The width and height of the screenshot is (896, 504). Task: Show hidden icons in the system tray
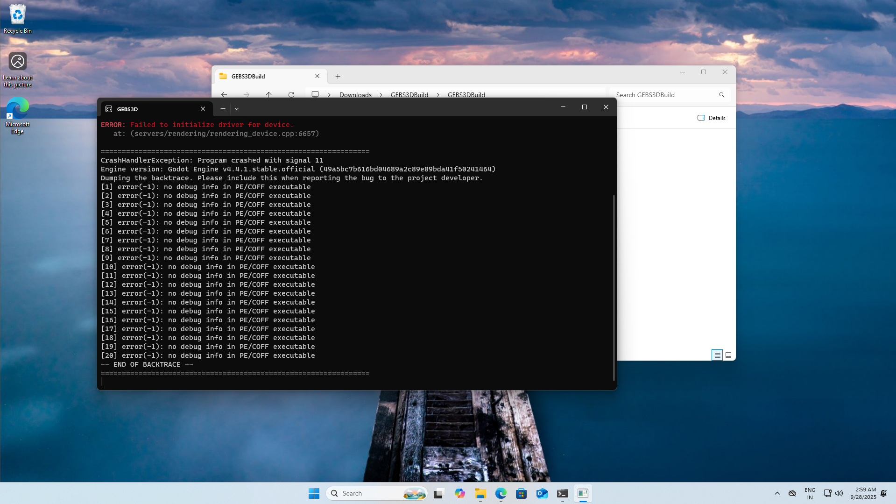(x=777, y=493)
